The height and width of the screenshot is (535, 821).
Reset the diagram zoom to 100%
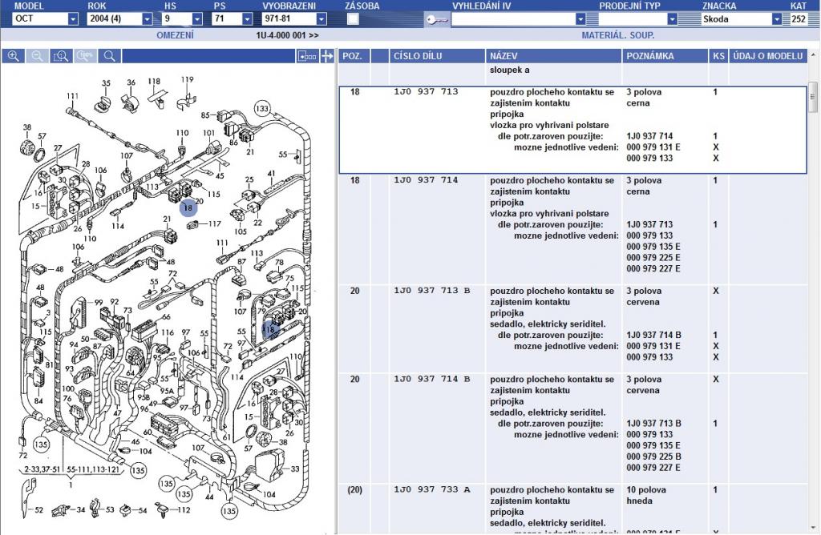click(85, 56)
